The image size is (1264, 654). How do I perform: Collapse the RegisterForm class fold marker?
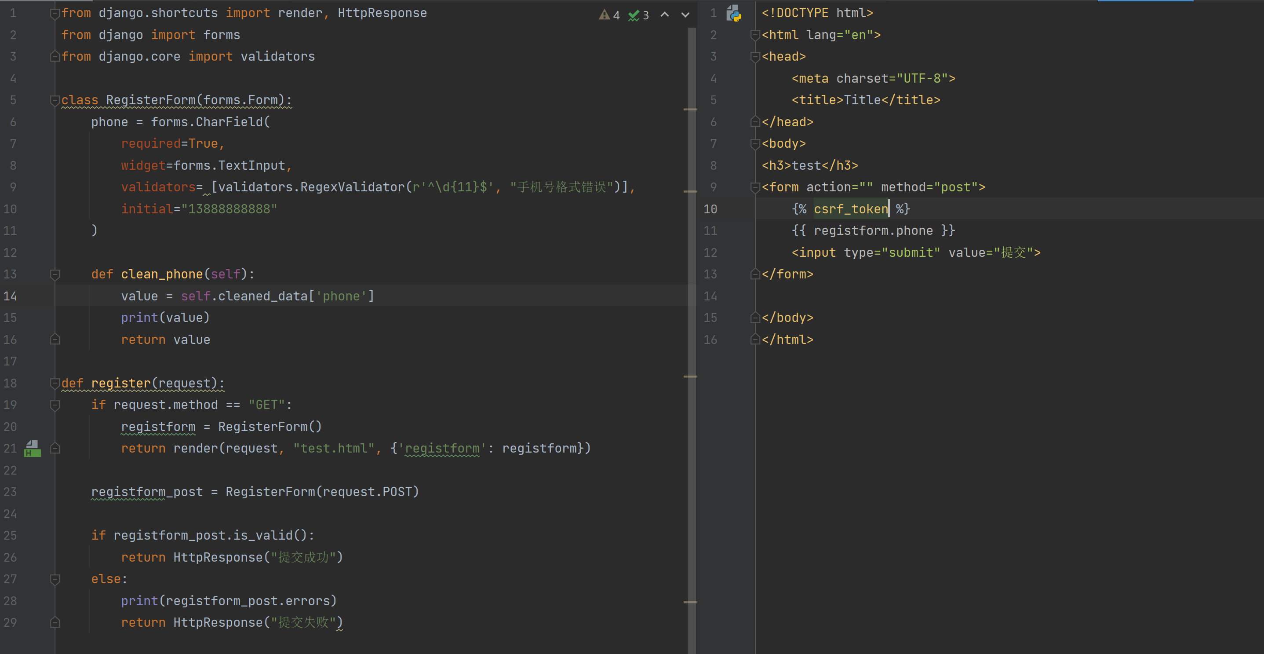tap(55, 100)
